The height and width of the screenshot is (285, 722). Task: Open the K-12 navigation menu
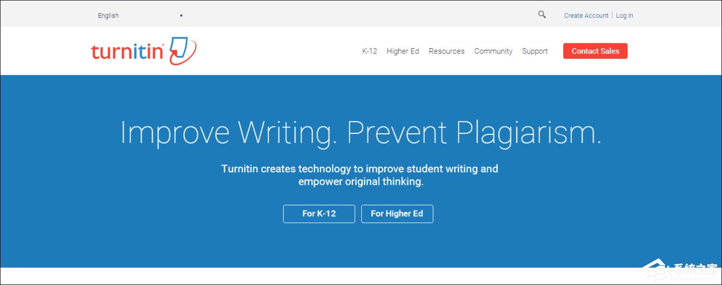click(369, 51)
